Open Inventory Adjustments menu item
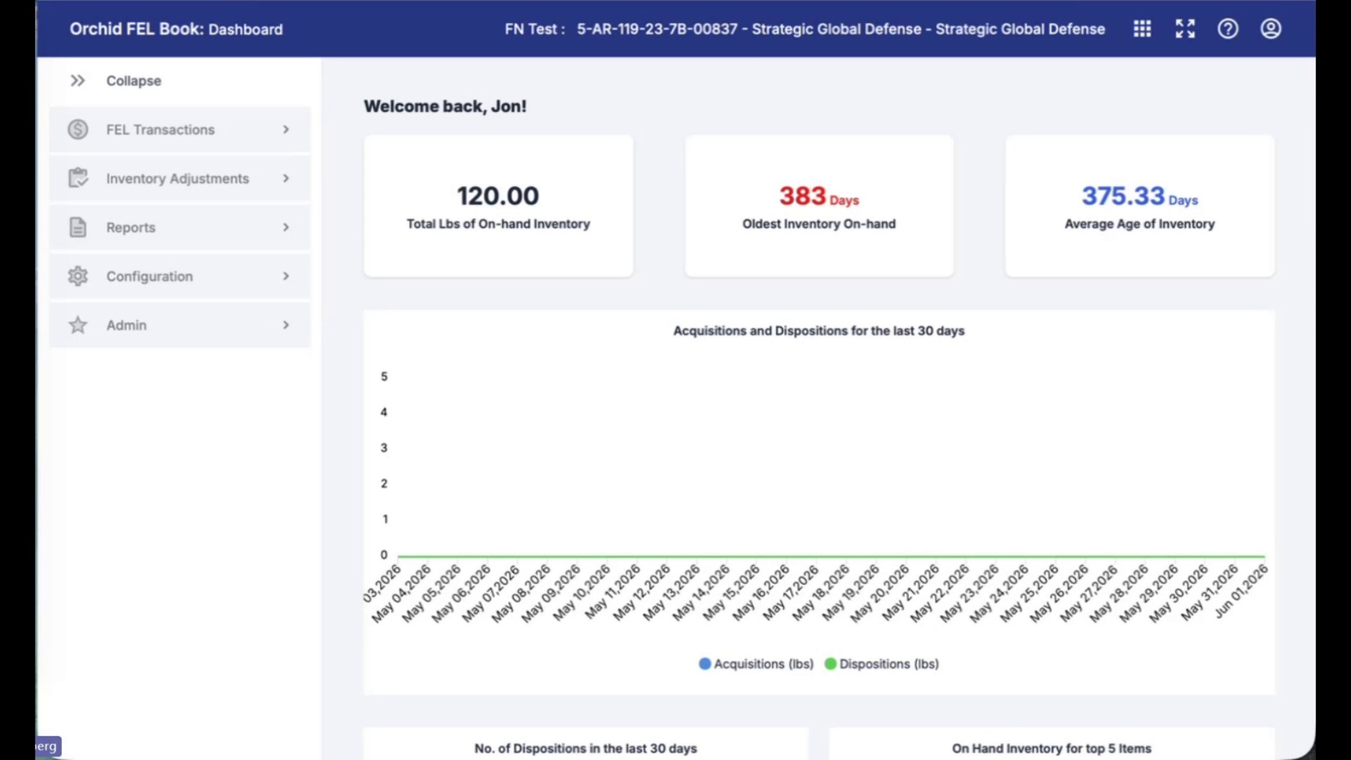Screen dimensions: 1351x760 click(x=179, y=178)
